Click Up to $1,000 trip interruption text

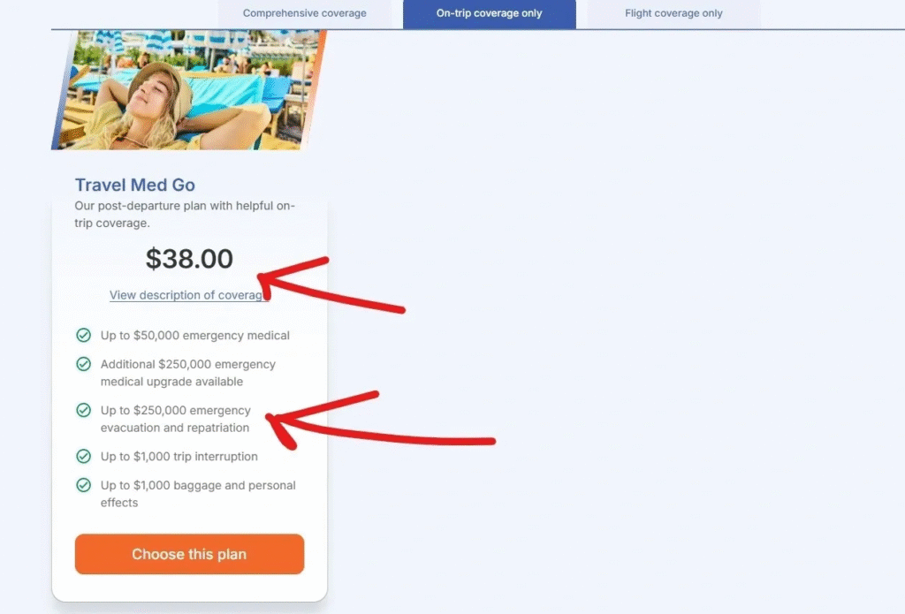179,457
